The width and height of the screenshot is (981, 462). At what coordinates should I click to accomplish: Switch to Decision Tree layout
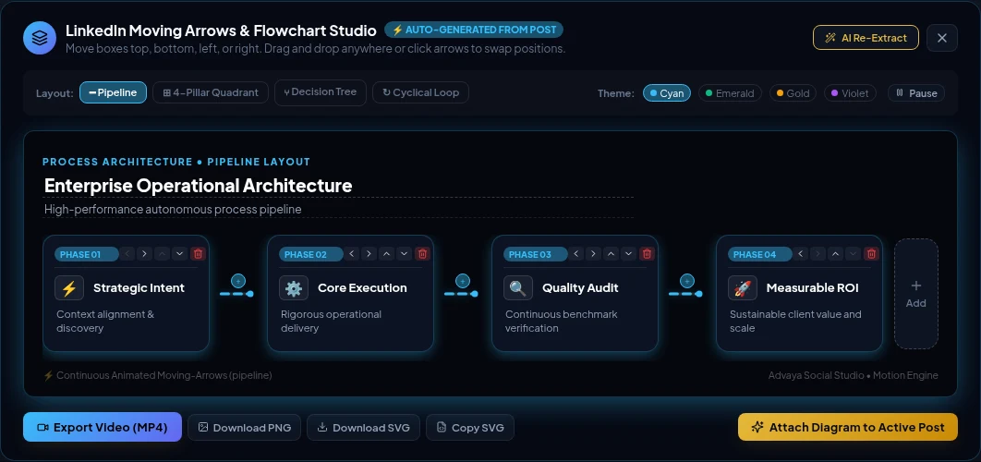pyautogui.click(x=321, y=92)
